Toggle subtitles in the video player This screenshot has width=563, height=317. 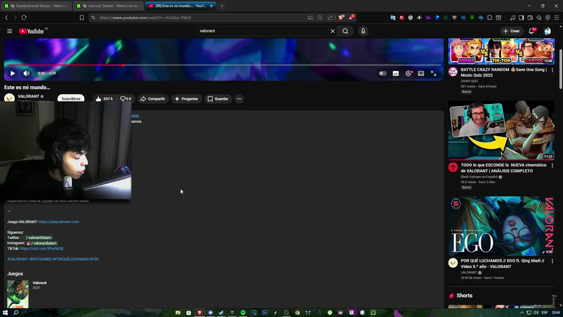tap(396, 74)
